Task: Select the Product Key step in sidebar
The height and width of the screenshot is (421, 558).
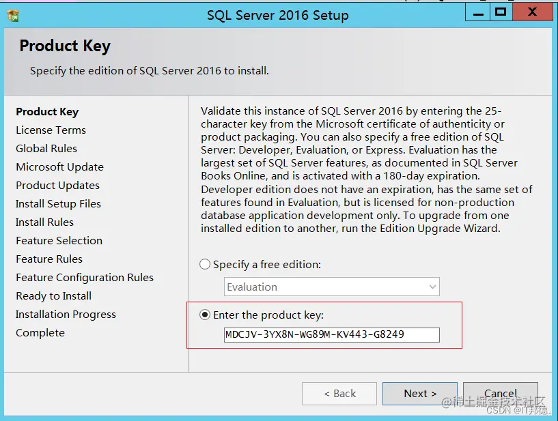Action: click(x=47, y=112)
